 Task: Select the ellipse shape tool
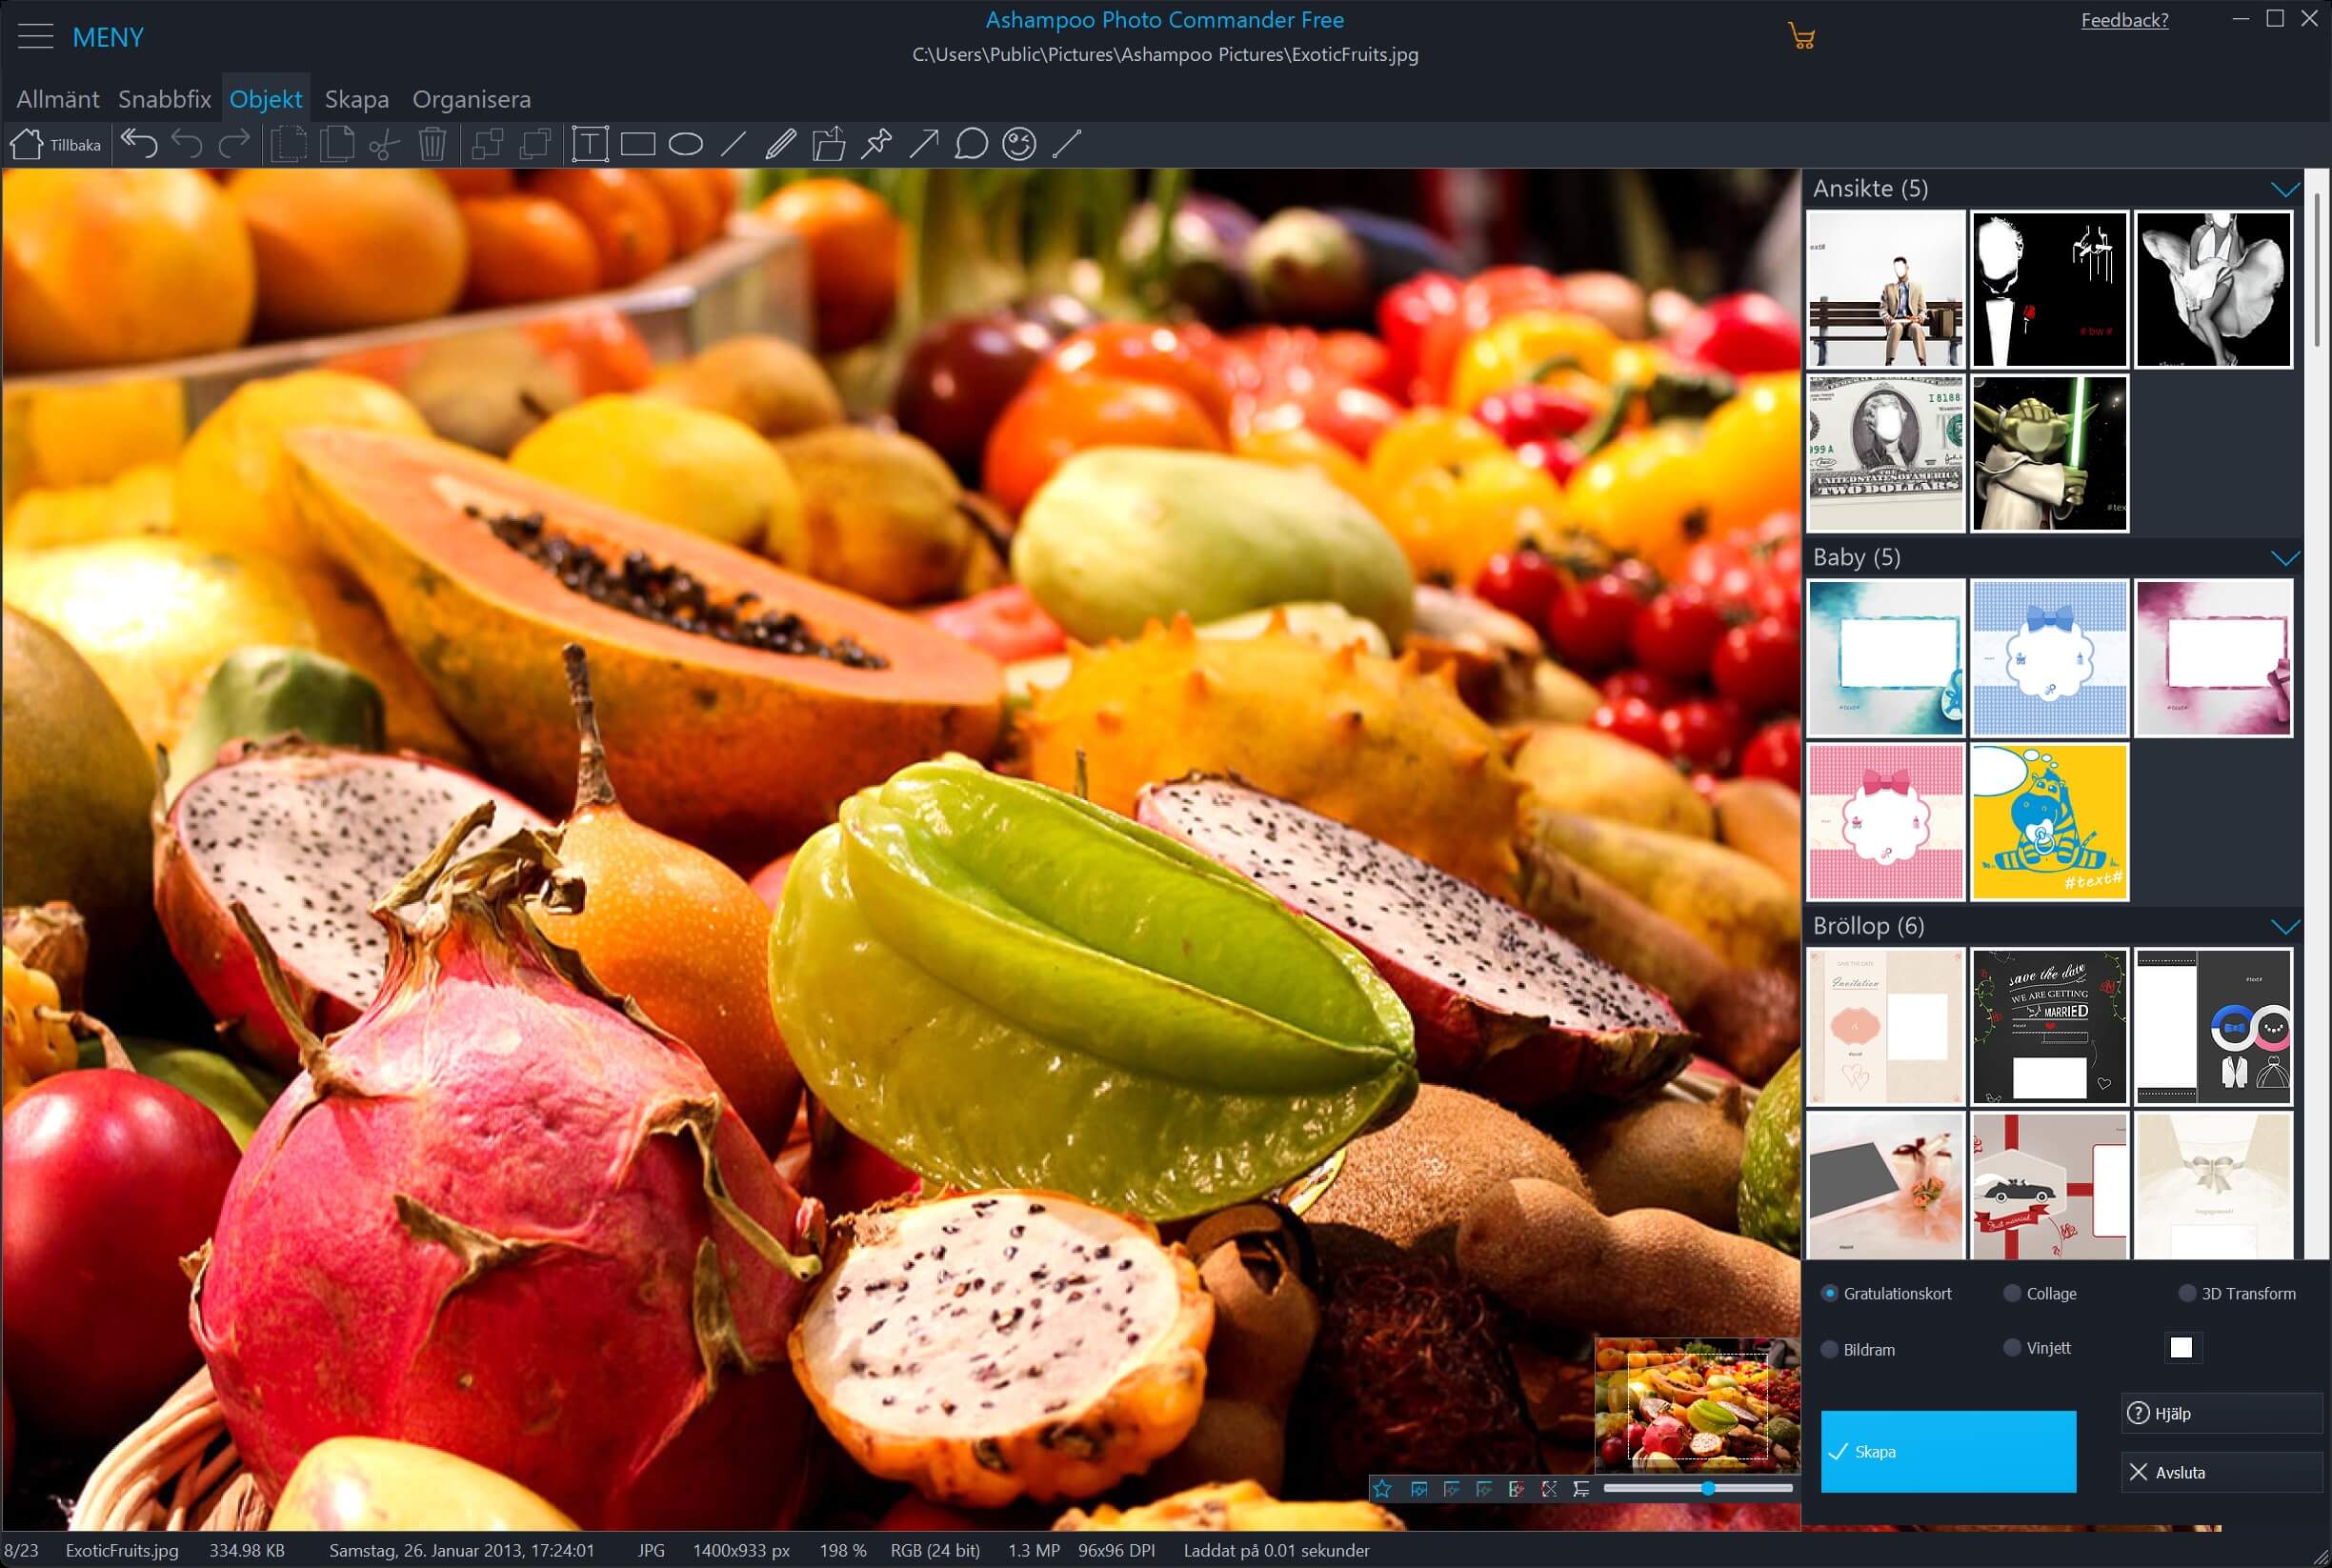pos(685,144)
